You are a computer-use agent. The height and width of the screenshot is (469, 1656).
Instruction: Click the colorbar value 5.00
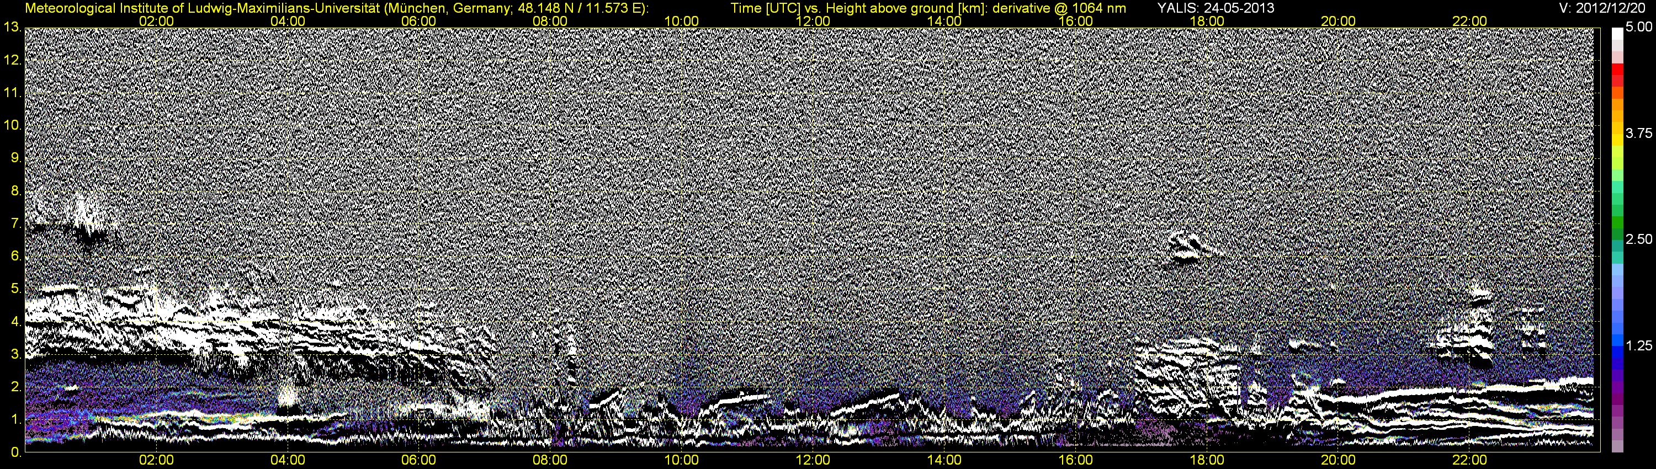coord(1639,28)
